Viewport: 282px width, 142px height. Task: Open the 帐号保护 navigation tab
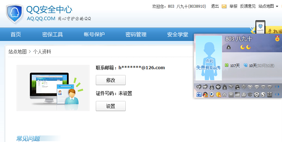click(x=94, y=34)
